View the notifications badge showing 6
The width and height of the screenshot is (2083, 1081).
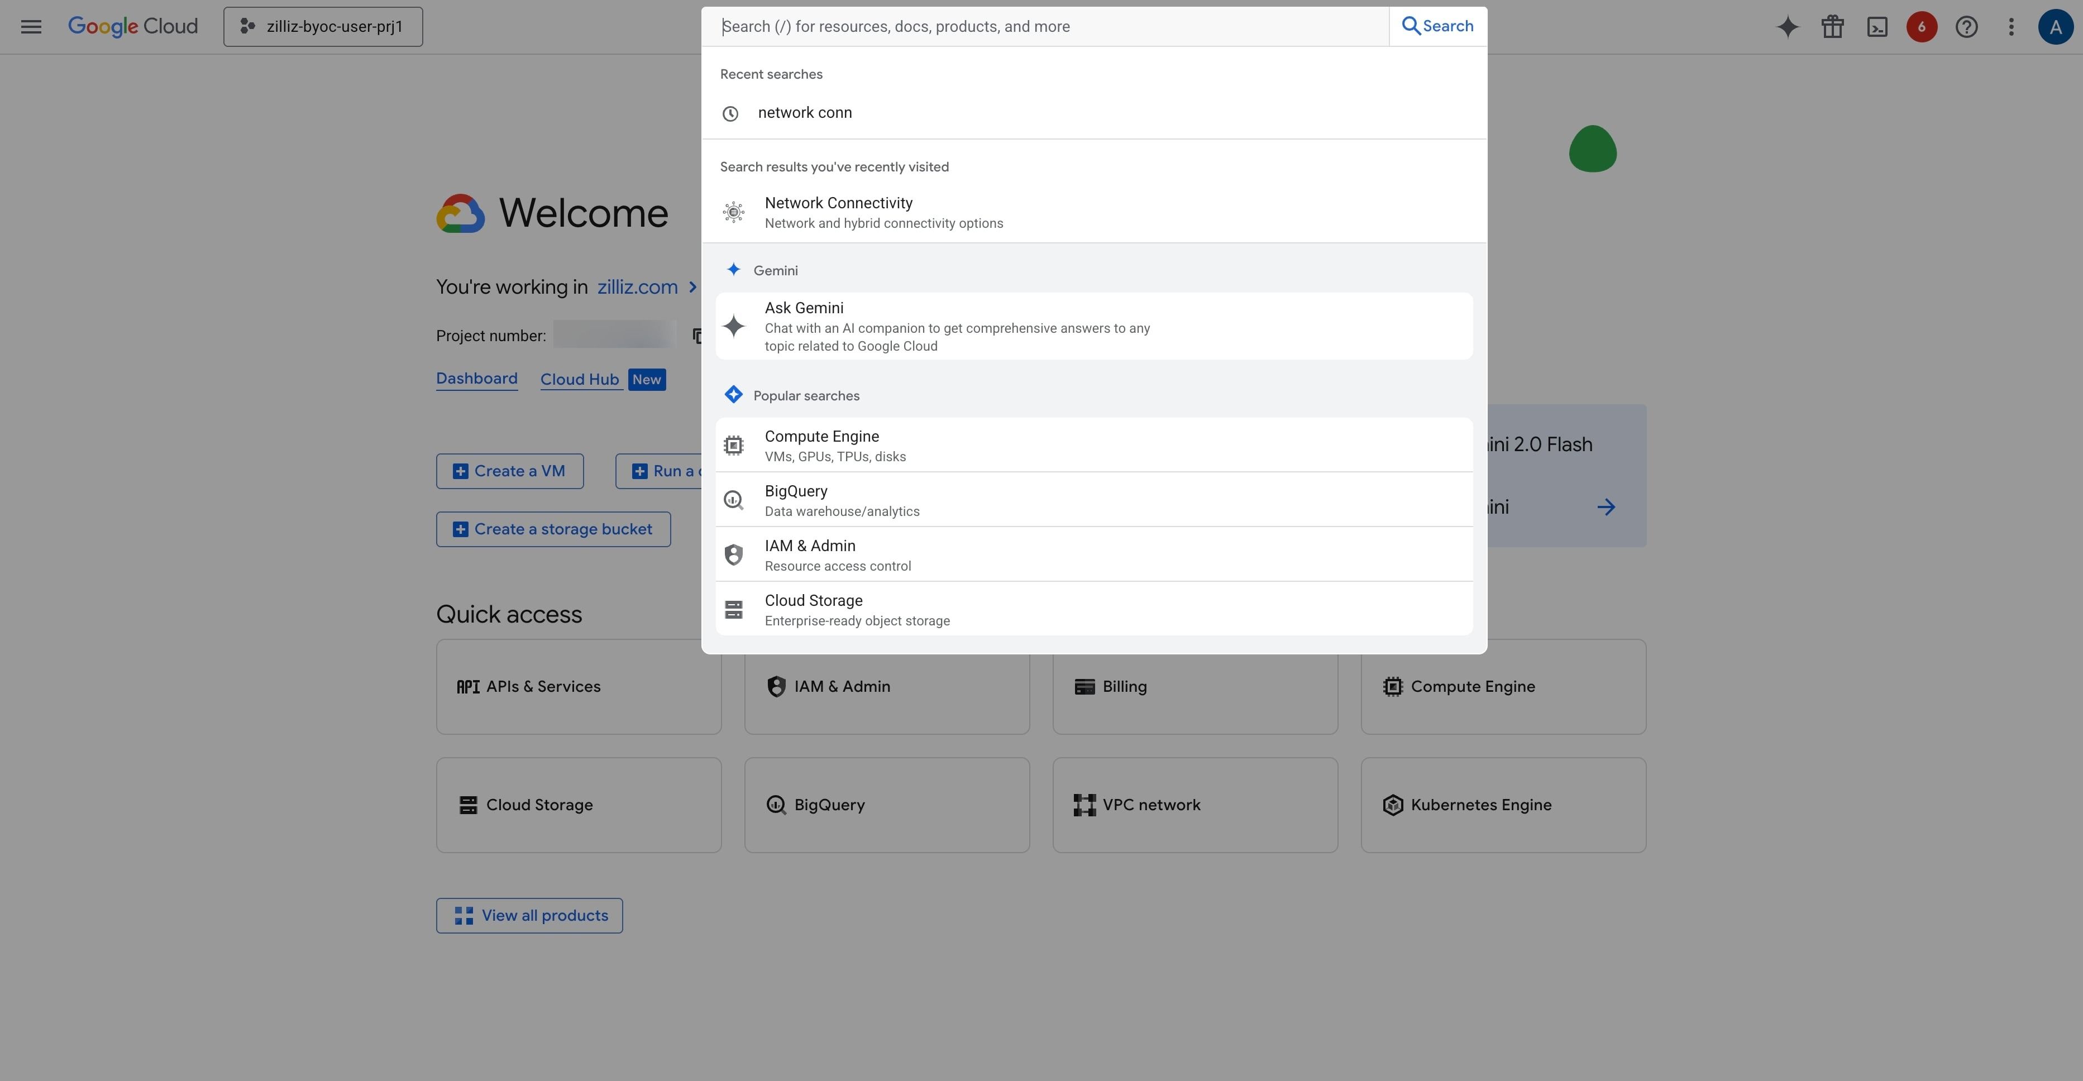click(1921, 27)
